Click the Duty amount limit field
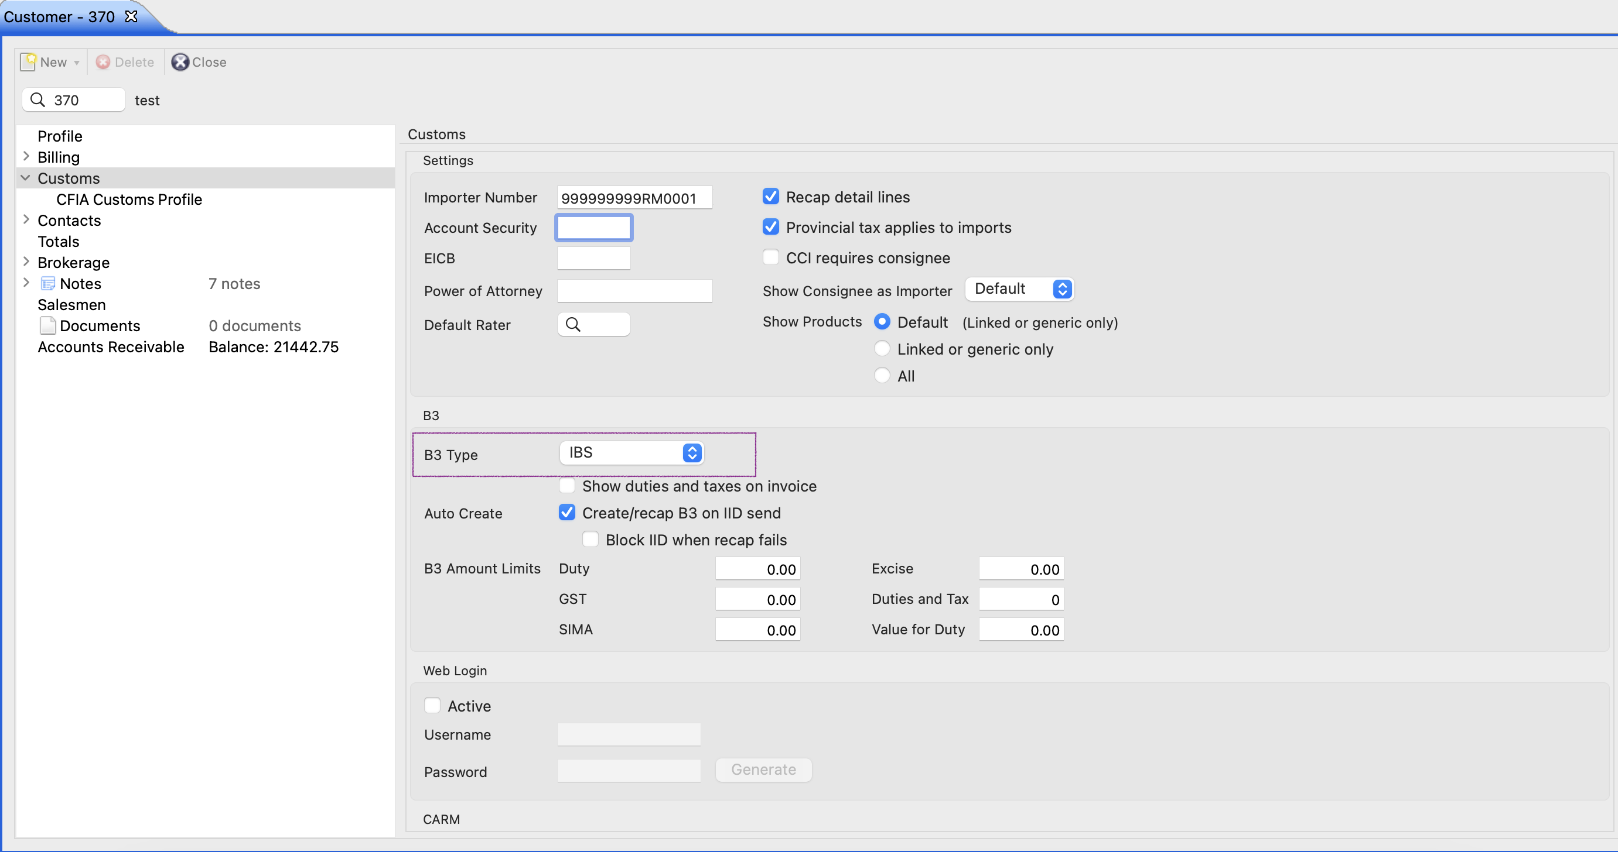1618x852 pixels. [757, 569]
